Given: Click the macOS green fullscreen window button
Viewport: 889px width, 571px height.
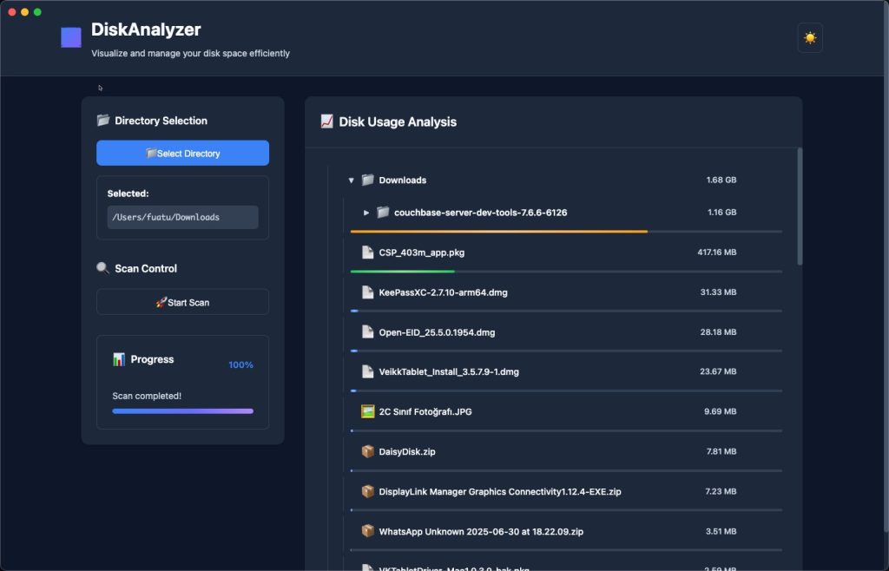Looking at the screenshot, I should (37, 12).
